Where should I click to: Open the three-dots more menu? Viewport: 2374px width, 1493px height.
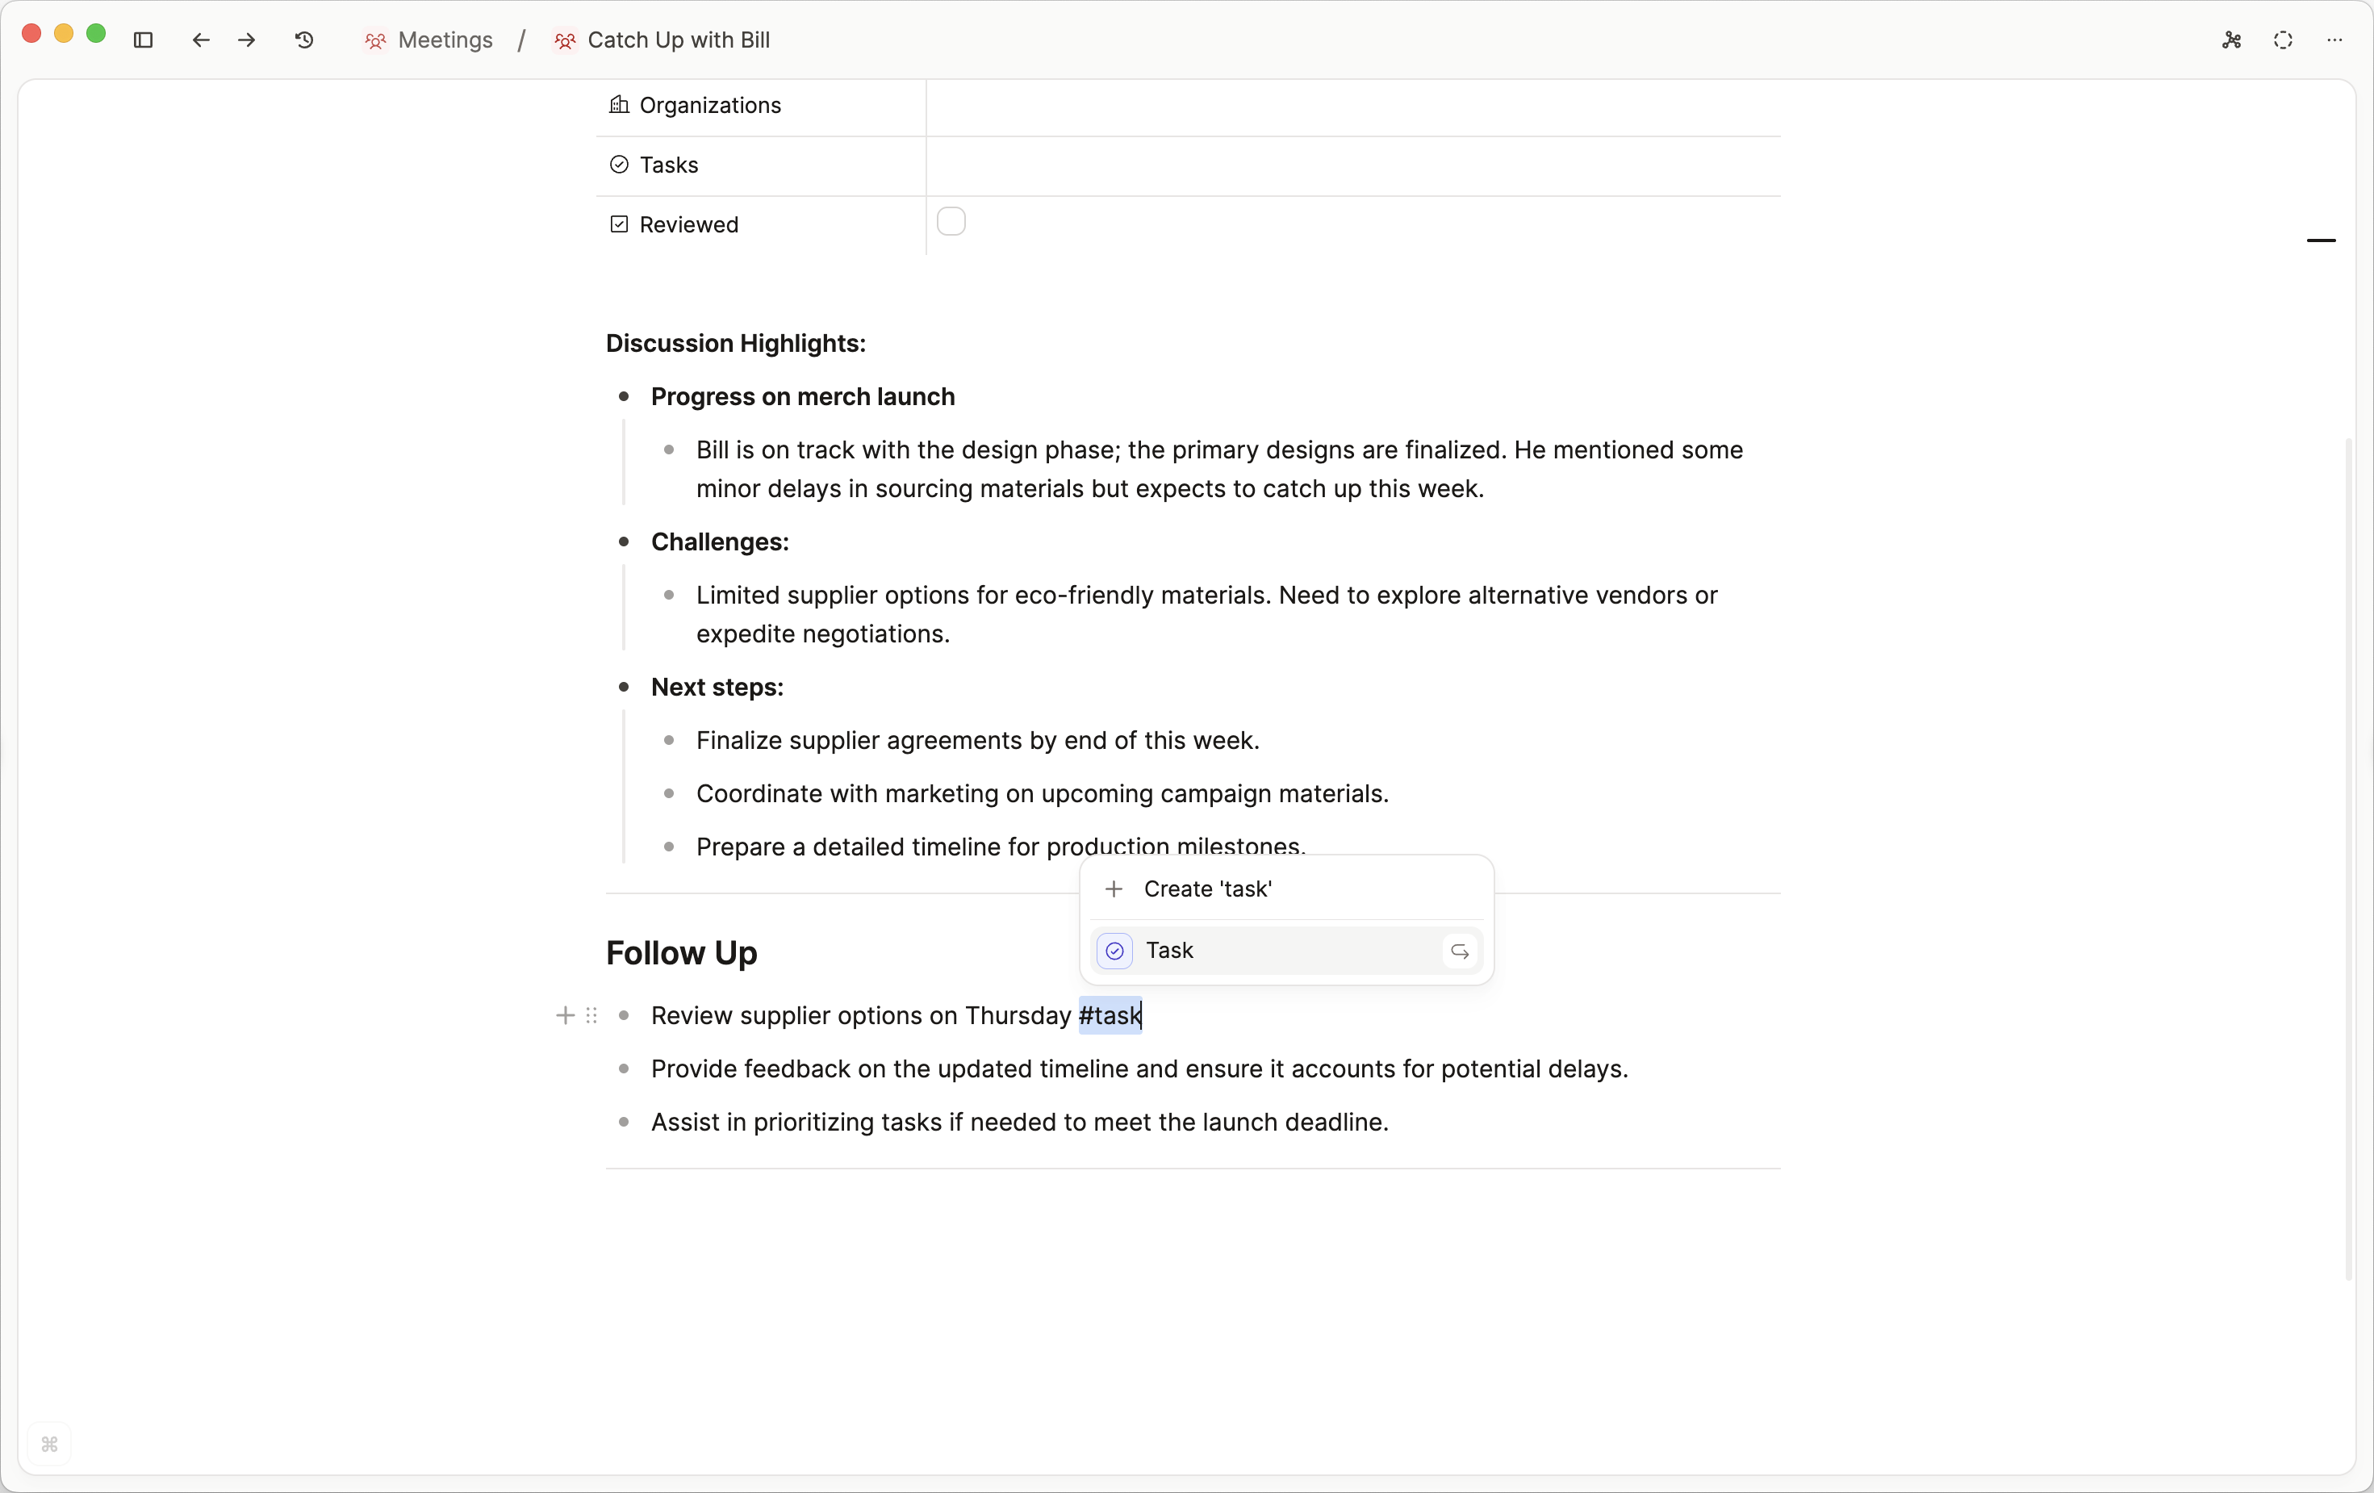pos(2334,40)
